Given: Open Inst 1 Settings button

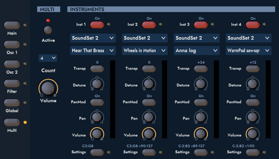Looking at the screenshot, I should [x=97, y=152].
